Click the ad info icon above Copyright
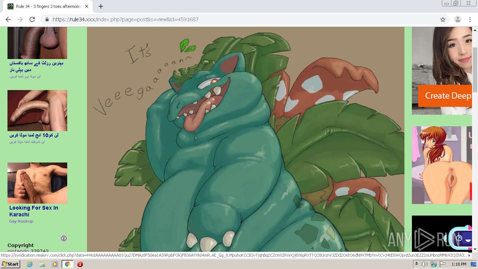Viewport: 478px width, 269px height. (x=64, y=238)
